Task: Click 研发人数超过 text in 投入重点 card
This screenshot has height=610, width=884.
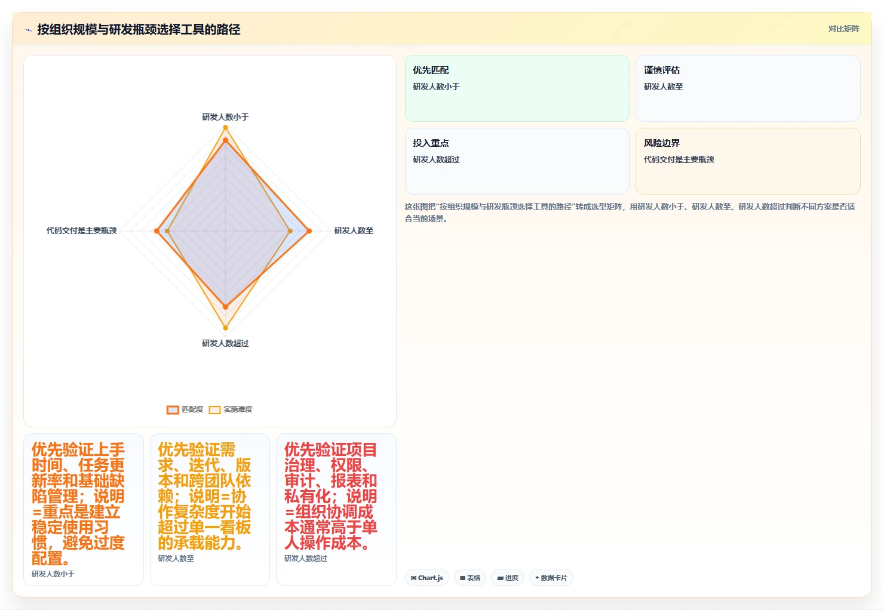Action: (x=436, y=159)
